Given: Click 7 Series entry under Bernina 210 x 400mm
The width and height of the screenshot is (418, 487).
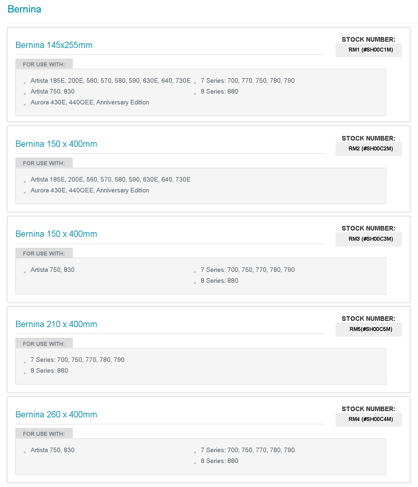Looking at the screenshot, I should click(x=78, y=360).
